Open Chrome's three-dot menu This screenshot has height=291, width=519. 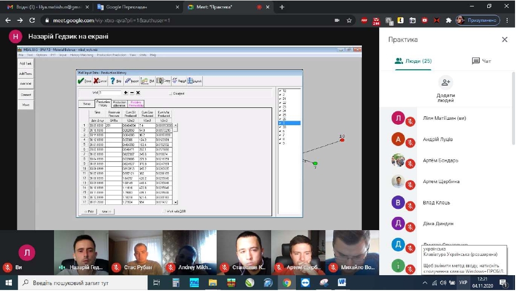pyautogui.click(x=507, y=20)
